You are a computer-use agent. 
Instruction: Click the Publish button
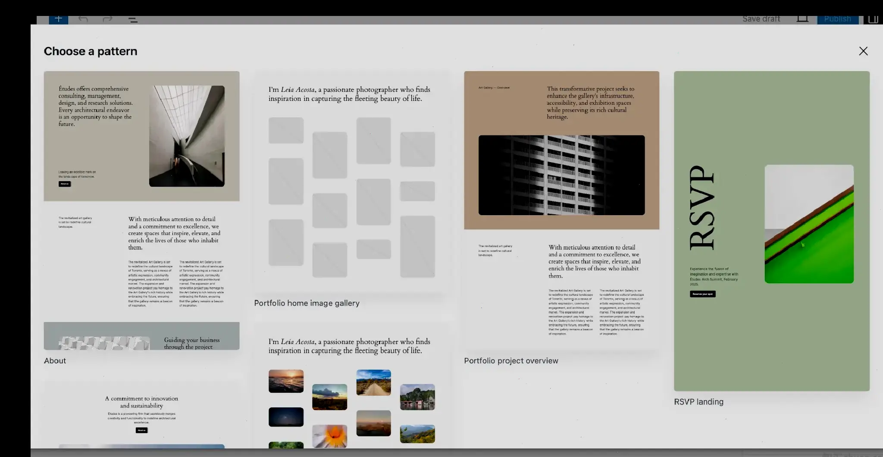(838, 19)
